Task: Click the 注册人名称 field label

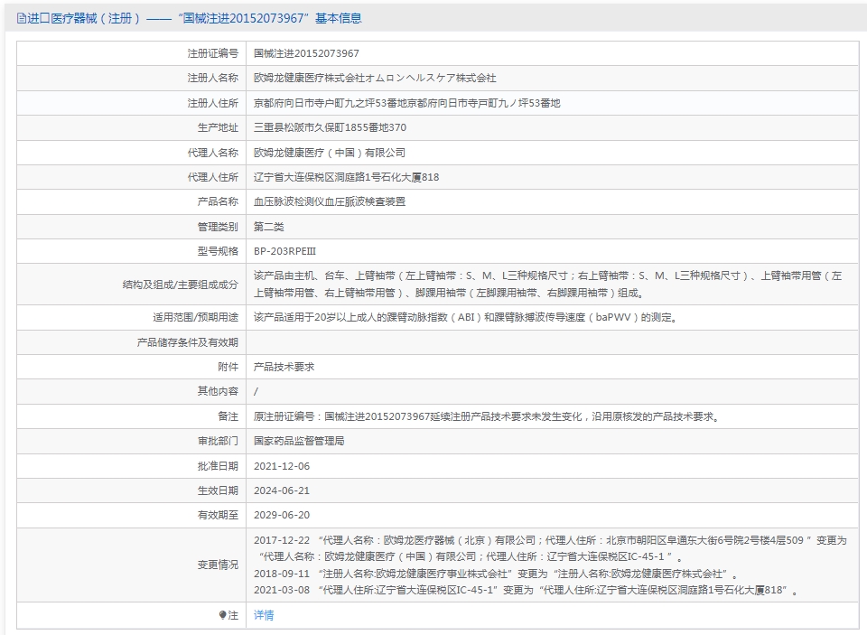Action: [x=213, y=78]
